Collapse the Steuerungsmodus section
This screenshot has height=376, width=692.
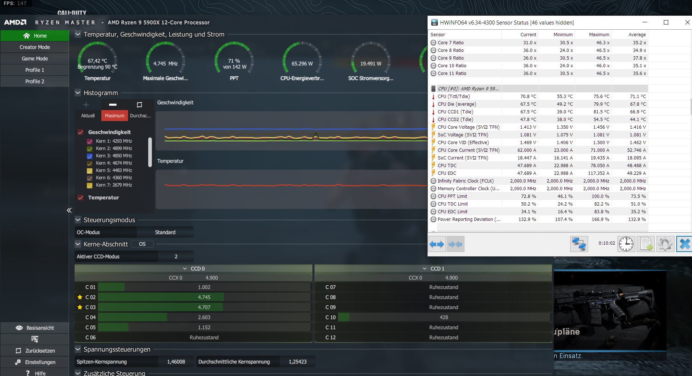(x=78, y=220)
